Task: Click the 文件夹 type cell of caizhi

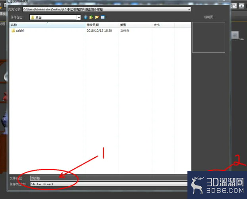Action: (125, 31)
